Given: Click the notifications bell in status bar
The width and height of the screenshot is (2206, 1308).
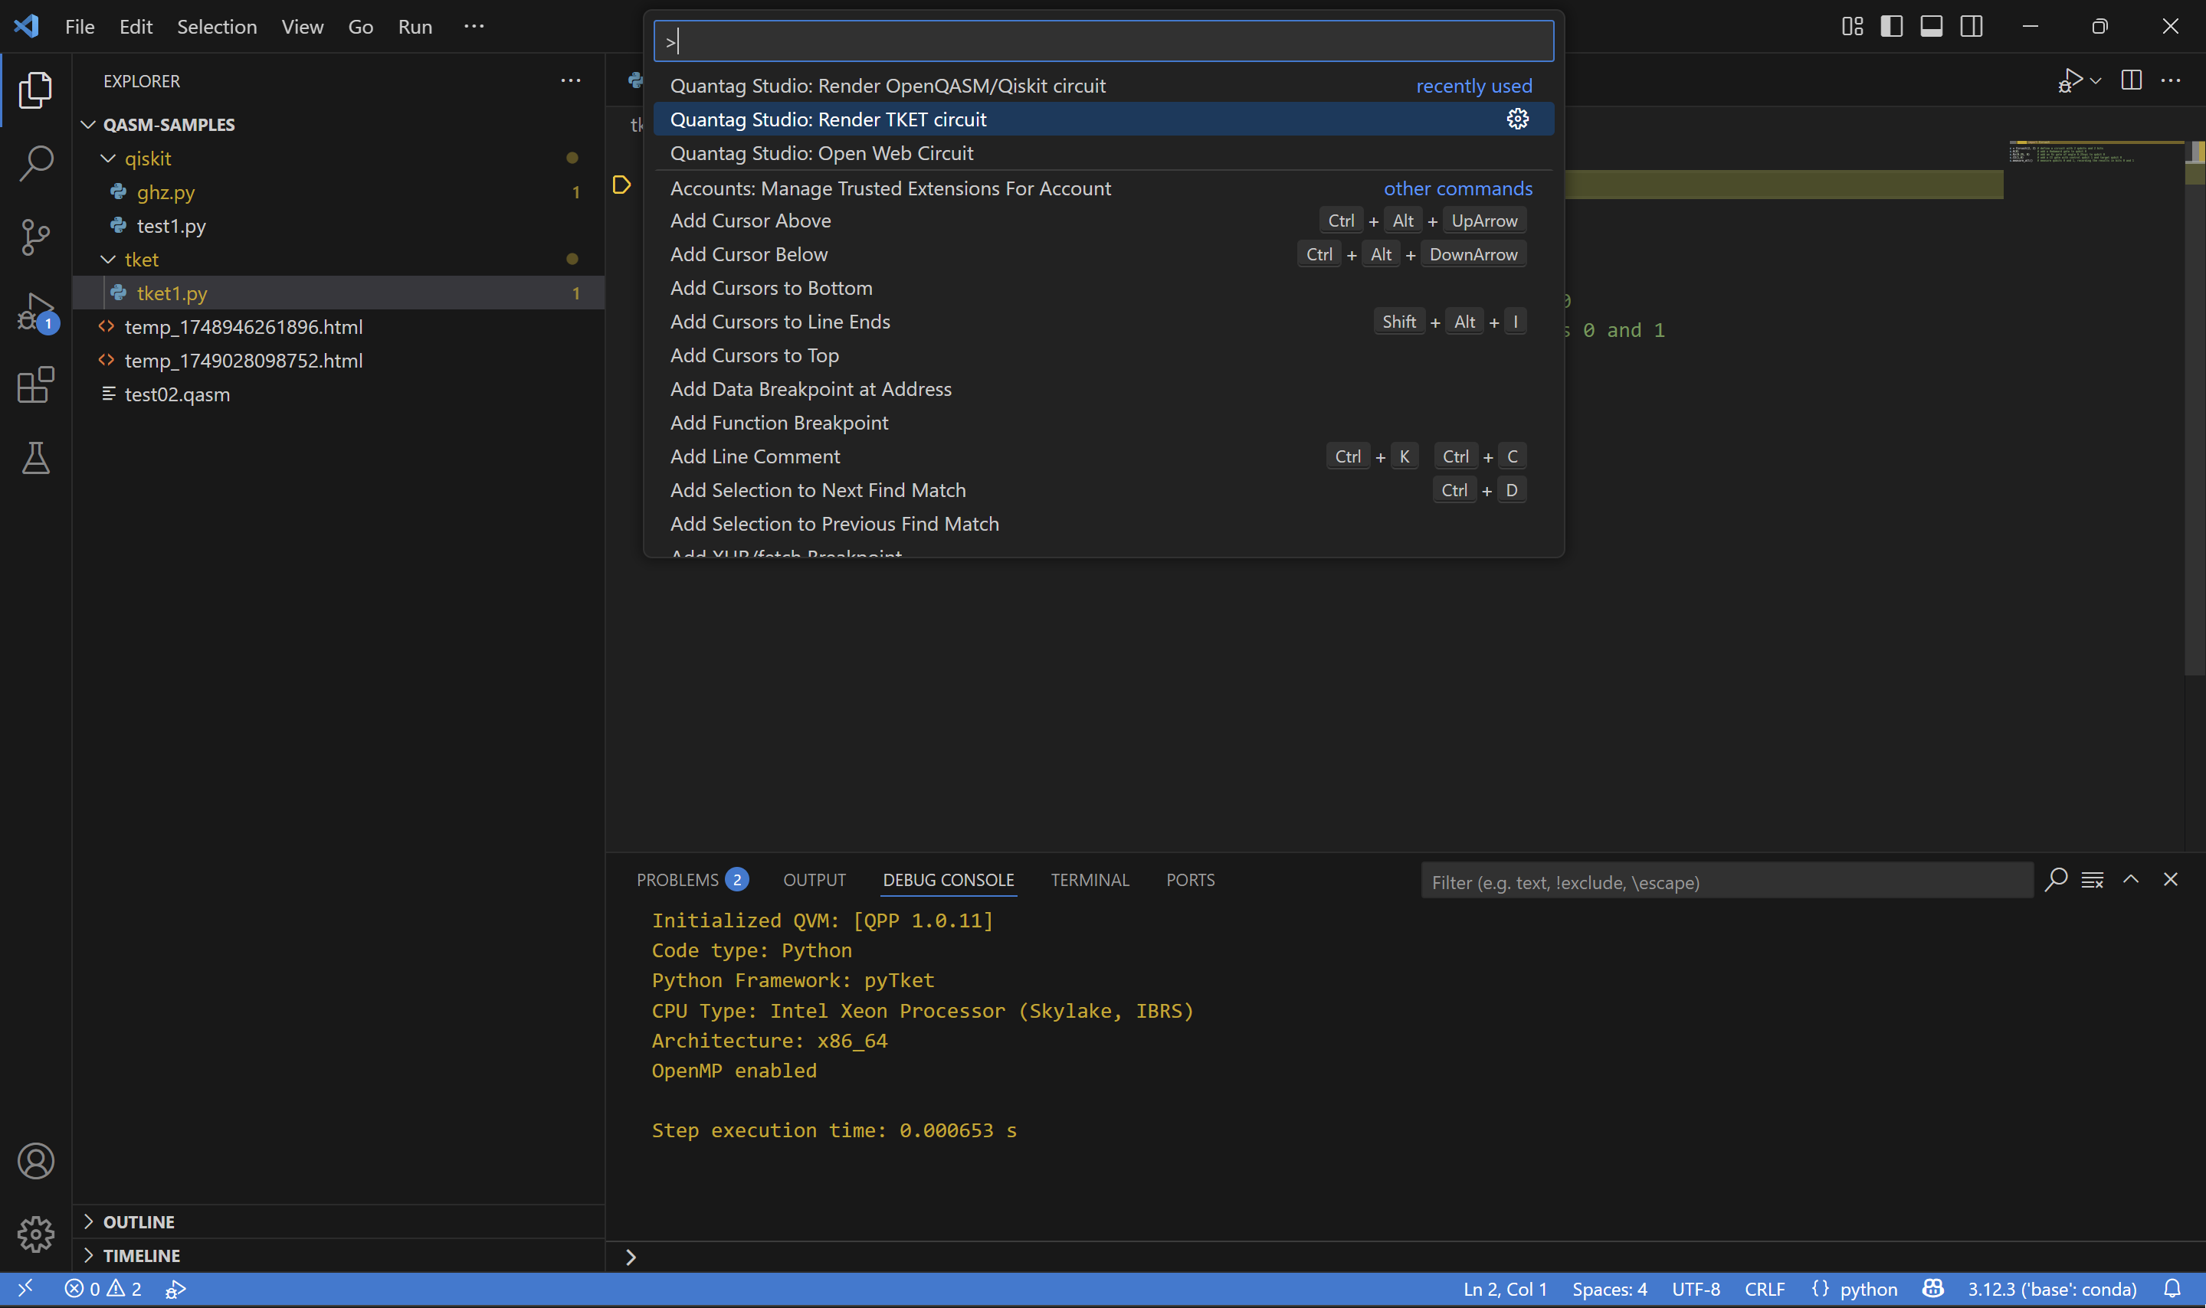Looking at the screenshot, I should tap(2172, 1289).
